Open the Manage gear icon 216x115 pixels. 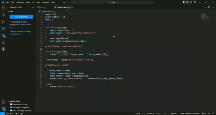pos(3,109)
